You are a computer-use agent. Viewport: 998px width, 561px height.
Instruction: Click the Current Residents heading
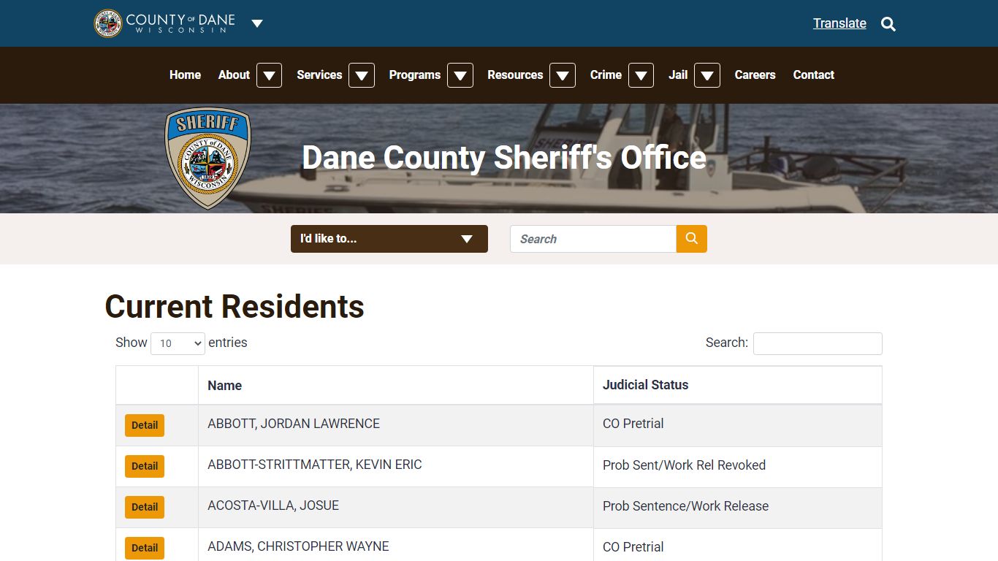click(235, 306)
